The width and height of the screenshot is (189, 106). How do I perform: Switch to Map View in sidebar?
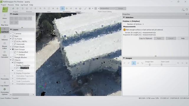(x=5, y=24)
